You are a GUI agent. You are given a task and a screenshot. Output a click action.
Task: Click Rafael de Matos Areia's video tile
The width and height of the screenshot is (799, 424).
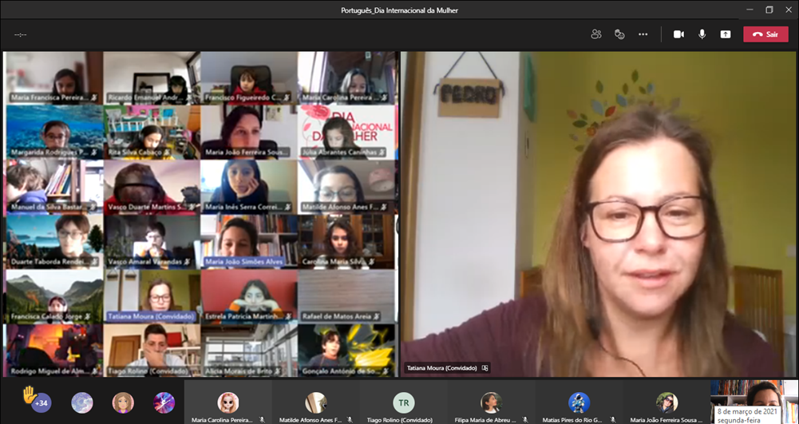[346, 295]
